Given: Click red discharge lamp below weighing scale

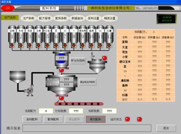Looking at the screenshot, I should point(62,70).
